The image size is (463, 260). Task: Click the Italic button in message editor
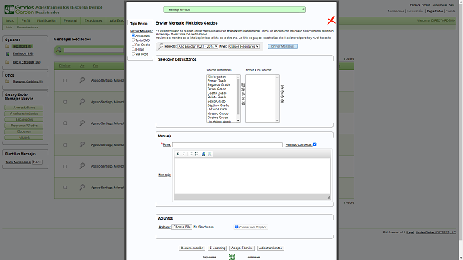[x=184, y=154]
